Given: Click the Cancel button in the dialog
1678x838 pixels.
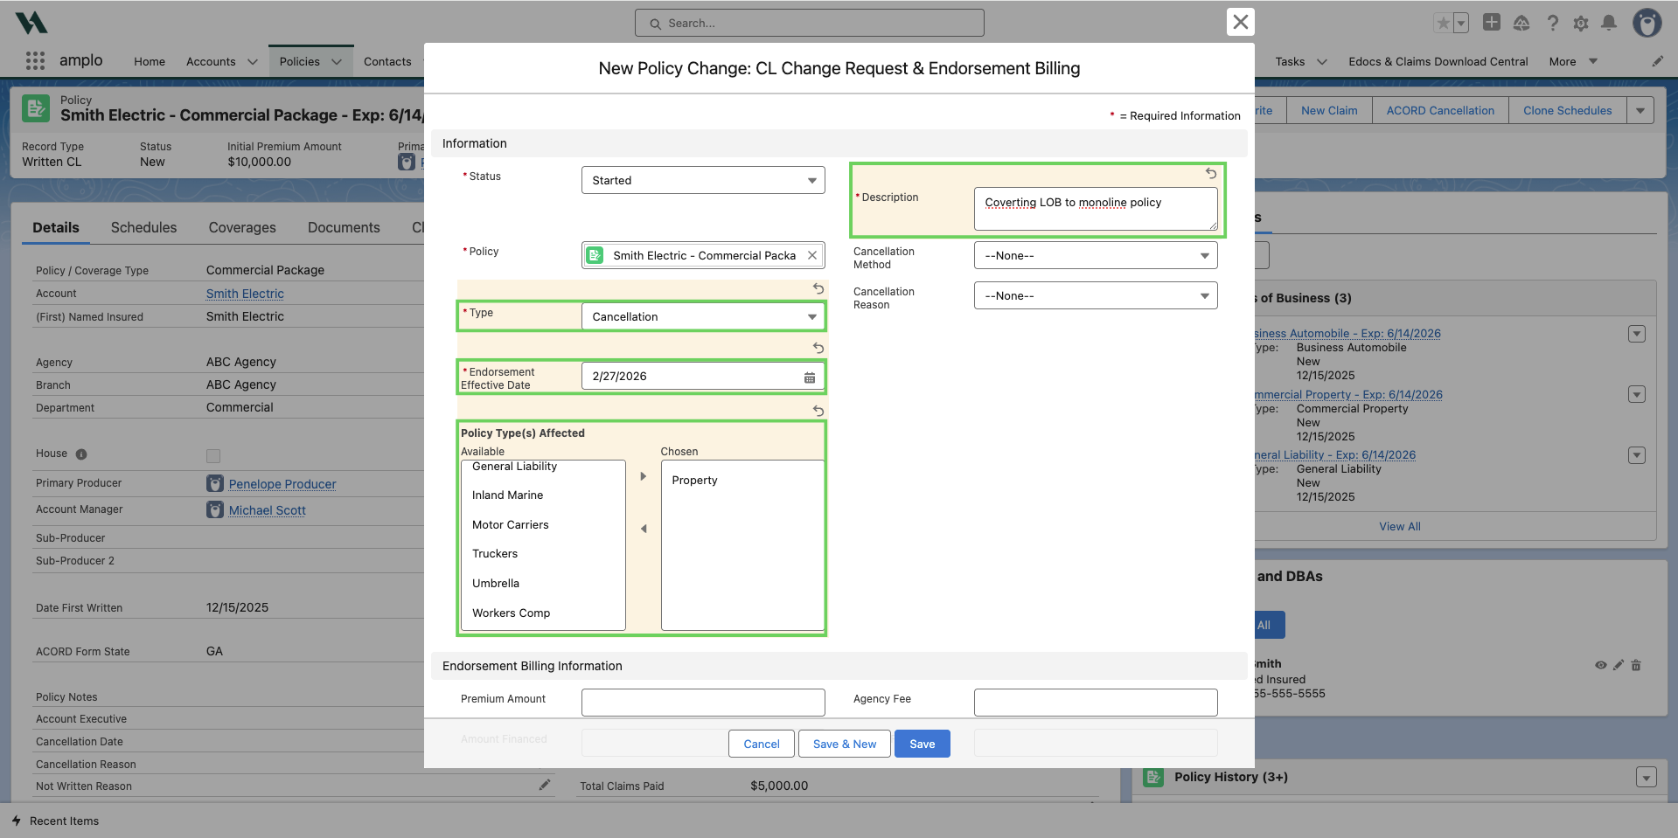Looking at the screenshot, I should [762, 744].
